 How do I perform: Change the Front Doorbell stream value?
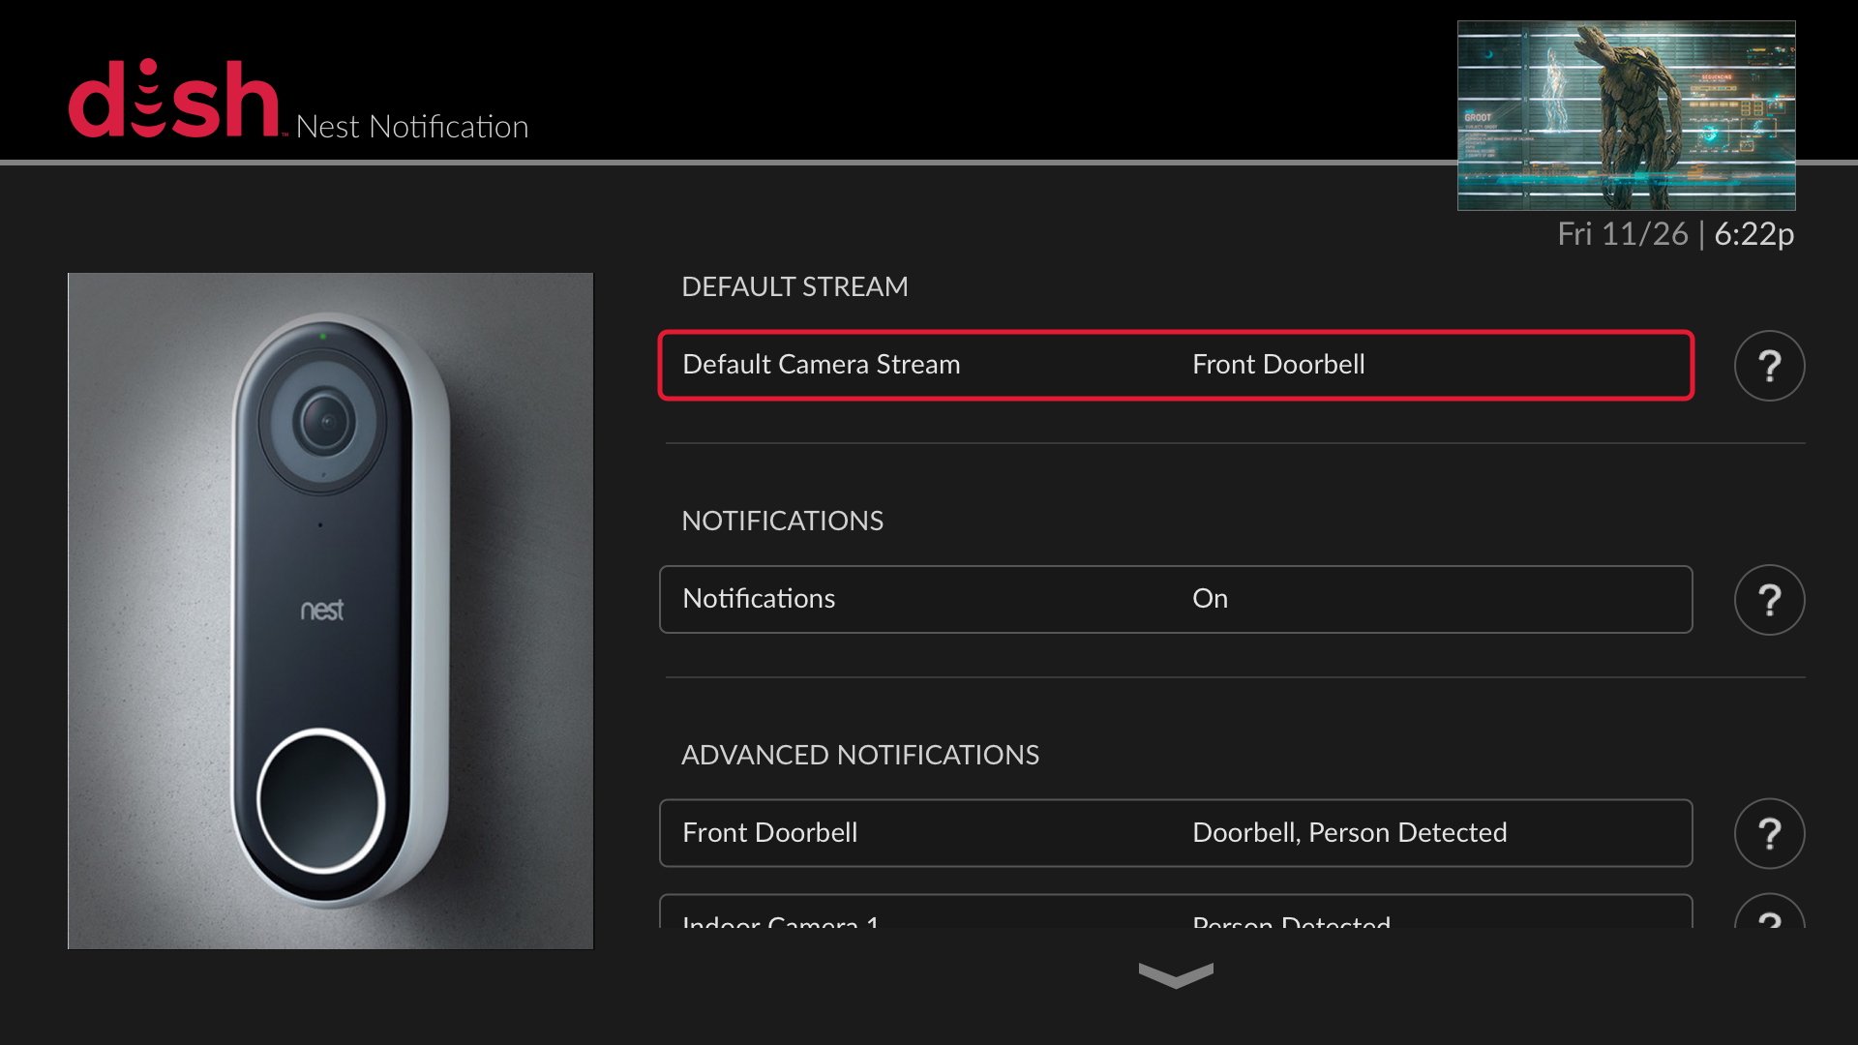click(1278, 365)
